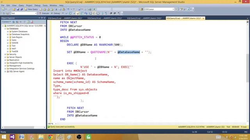Select the Management folder
The width and height of the screenshot is (250, 140).
point(15,66)
